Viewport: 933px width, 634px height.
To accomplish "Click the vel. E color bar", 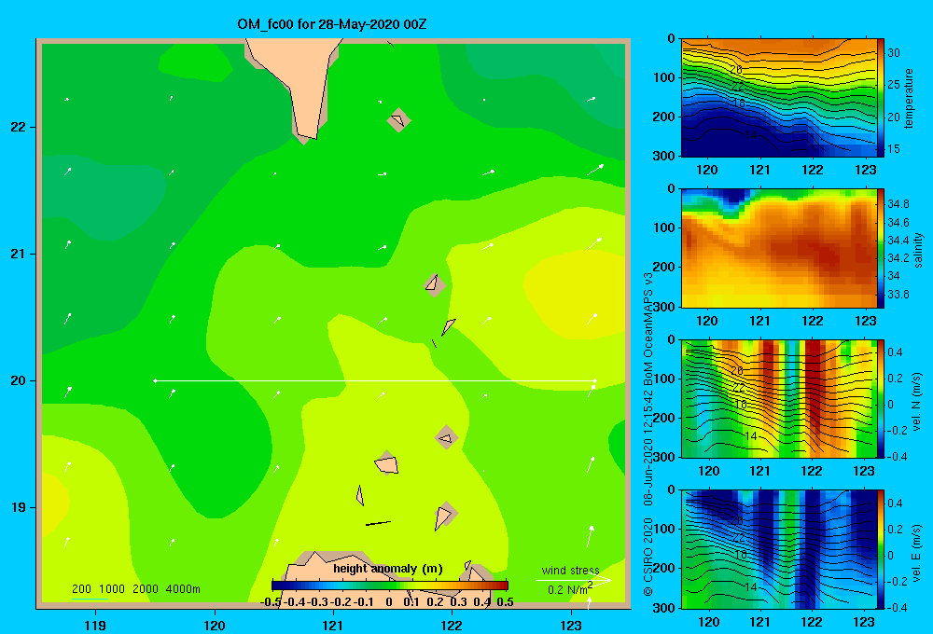I will (x=881, y=549).
